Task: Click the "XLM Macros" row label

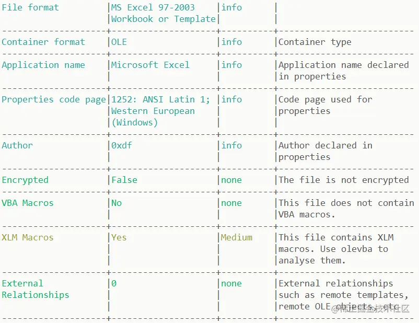Action: 28,237
